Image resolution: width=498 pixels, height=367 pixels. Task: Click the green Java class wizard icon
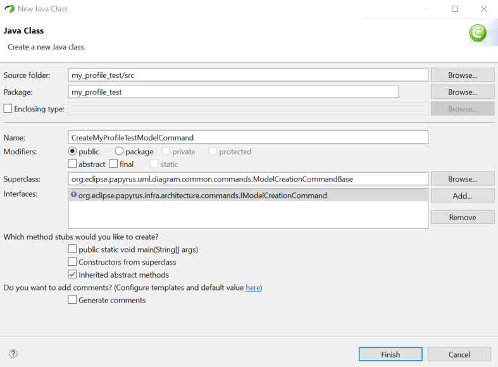click(x=478, y=33)
